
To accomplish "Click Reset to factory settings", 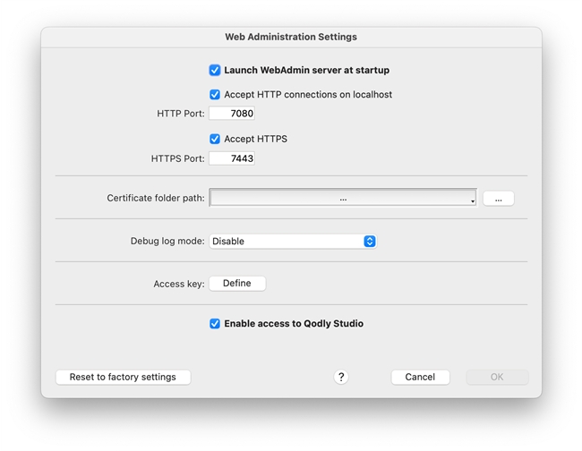I will [x=123, y=377].
